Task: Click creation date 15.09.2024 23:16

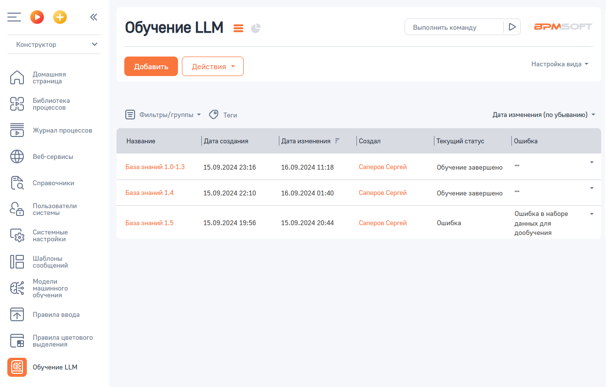Action: point(230,167)
